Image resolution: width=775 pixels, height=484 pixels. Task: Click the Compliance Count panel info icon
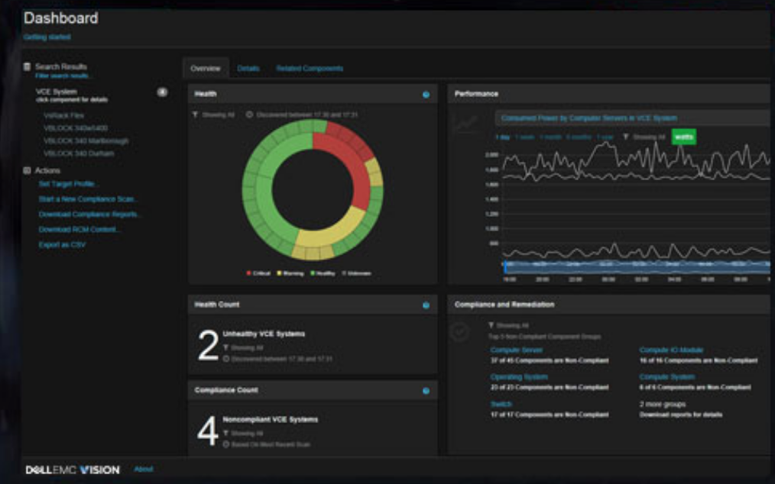tap(426, 391)
